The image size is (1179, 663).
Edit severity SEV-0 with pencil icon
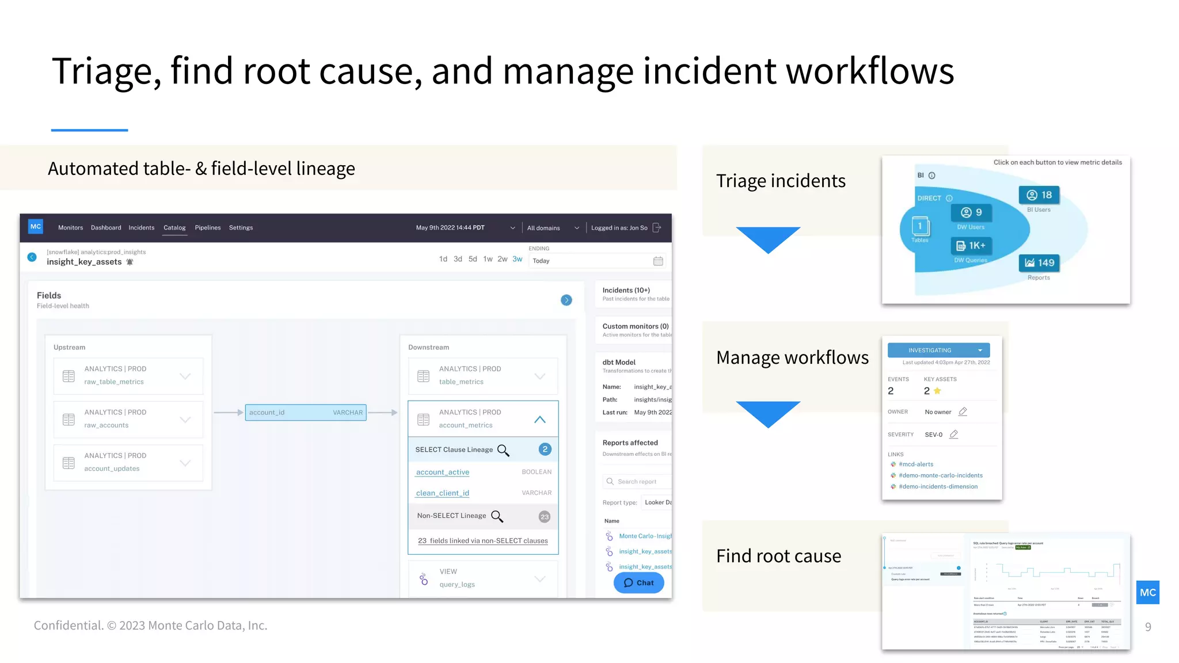953,435
